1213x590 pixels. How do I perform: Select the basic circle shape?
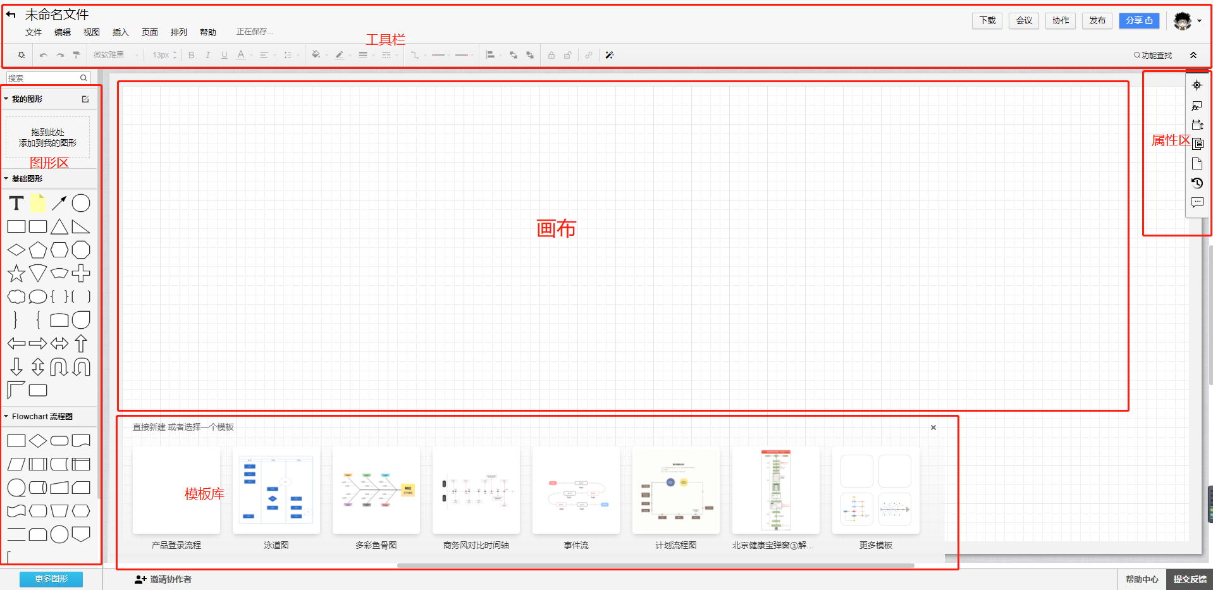[81, 203]
